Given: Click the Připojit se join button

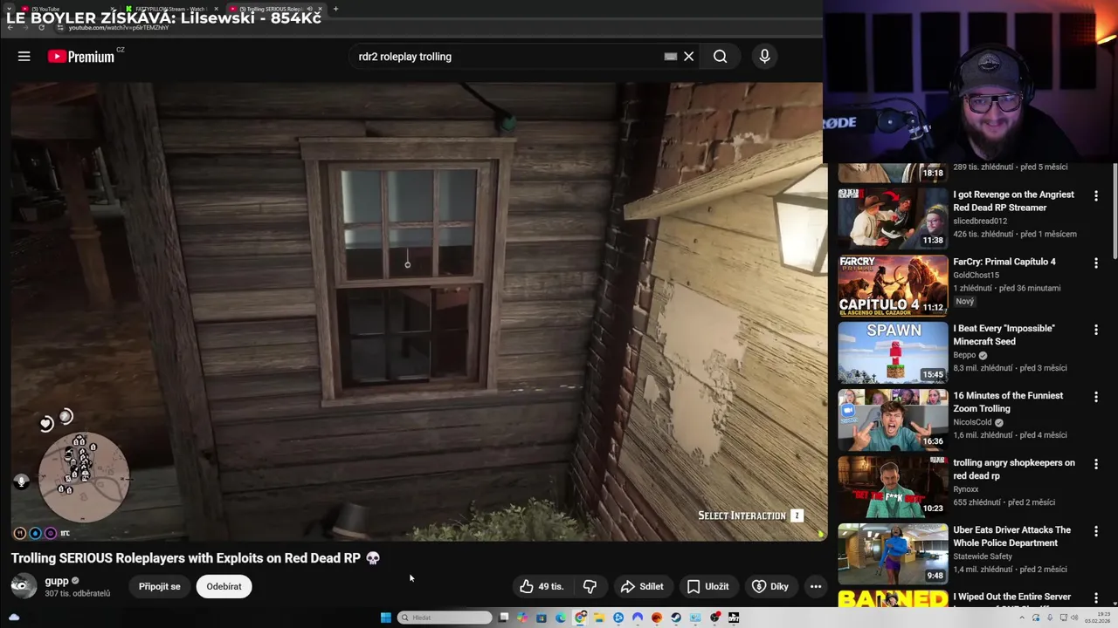Looking at the screenshot, I should pos(159,586).
